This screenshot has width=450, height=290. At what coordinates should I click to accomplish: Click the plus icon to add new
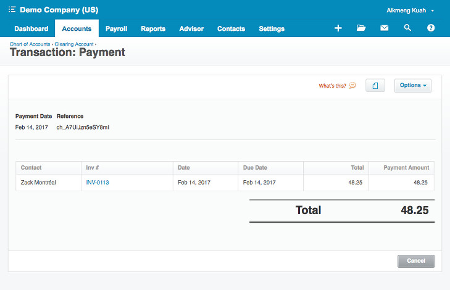[x=338, y=28]
